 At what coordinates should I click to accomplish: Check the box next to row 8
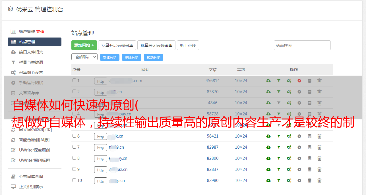pyautogui.click(x=74, y=158)
